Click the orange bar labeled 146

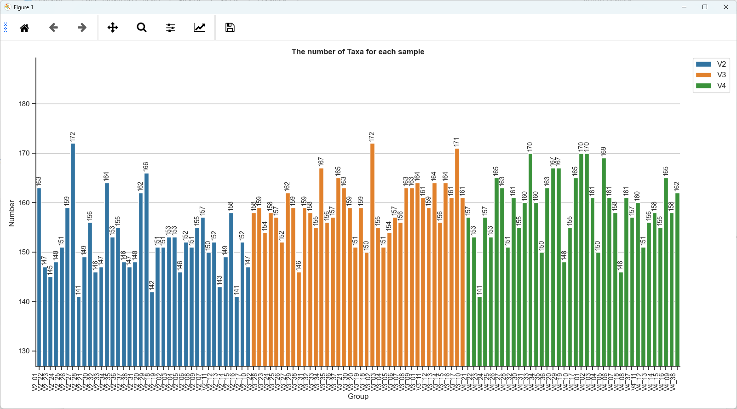pyautogui.click(x=299, y=319)
